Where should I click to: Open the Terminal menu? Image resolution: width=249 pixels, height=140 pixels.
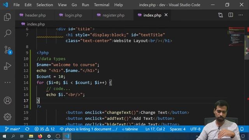102,5
